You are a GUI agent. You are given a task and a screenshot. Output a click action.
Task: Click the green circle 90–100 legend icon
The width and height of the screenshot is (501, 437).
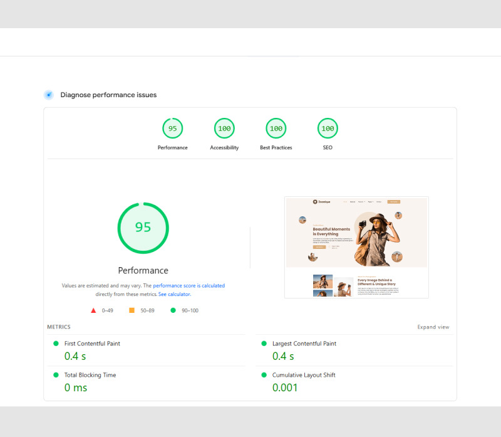(173, 310)
